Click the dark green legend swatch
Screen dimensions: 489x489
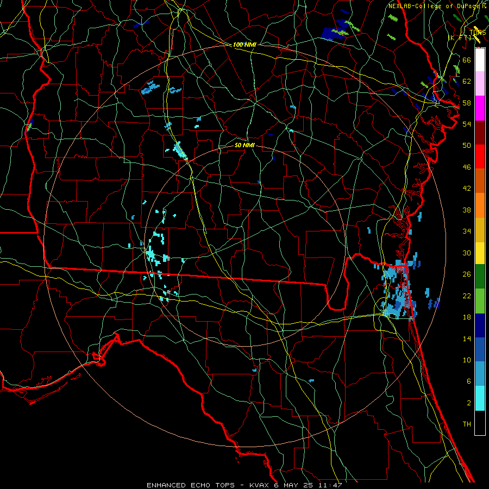click(x=480, y=277)
